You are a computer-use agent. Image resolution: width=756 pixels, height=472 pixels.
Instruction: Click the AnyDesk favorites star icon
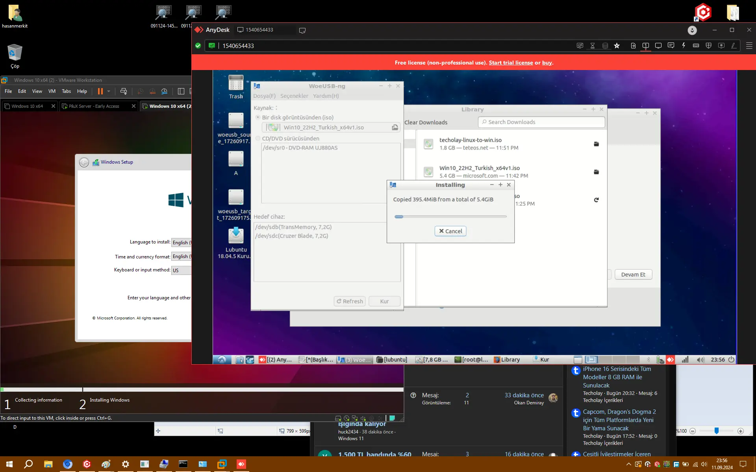(x=617, y=46)
